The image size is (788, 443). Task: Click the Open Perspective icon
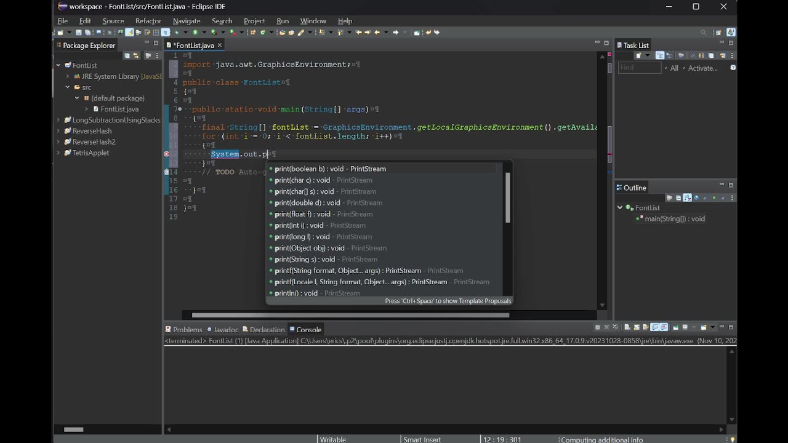718,32
